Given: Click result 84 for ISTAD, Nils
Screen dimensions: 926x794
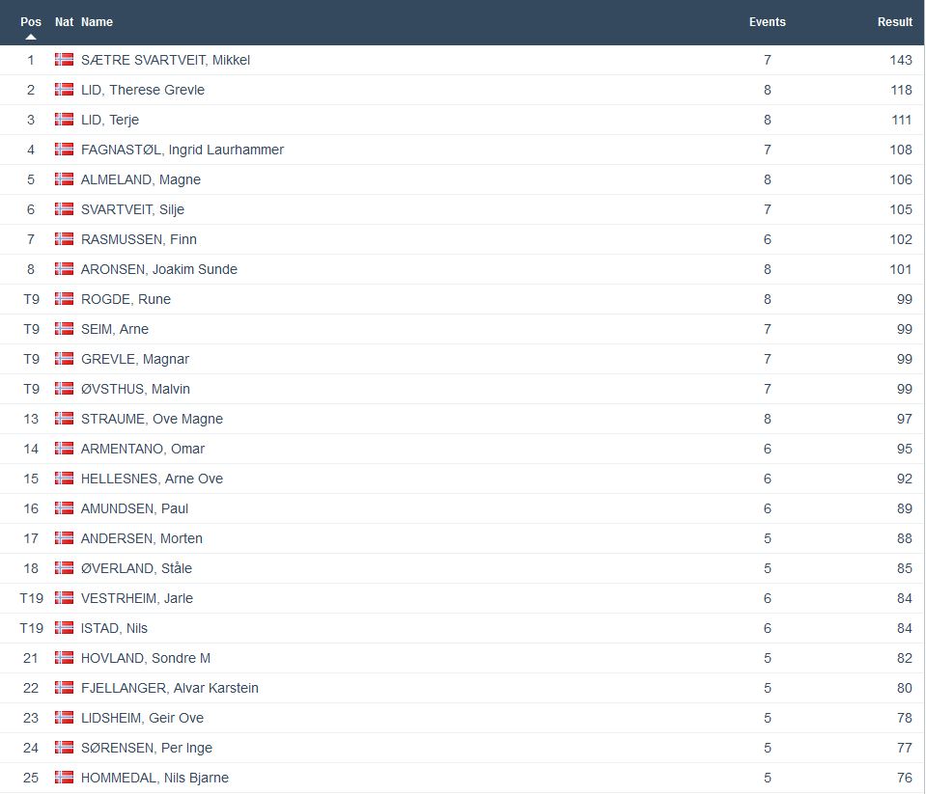Looking at the screenshot, I should click(903, 628).
